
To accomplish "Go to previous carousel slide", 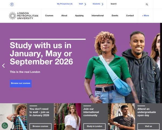I will point(4,66).
